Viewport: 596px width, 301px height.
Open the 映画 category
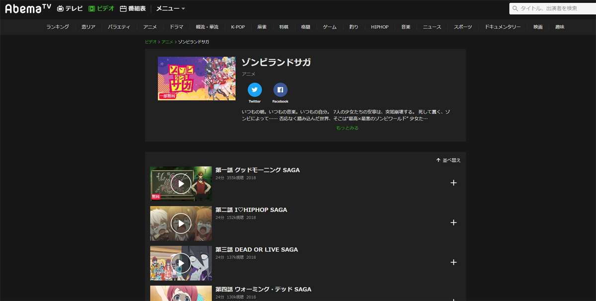click(538, 27)
